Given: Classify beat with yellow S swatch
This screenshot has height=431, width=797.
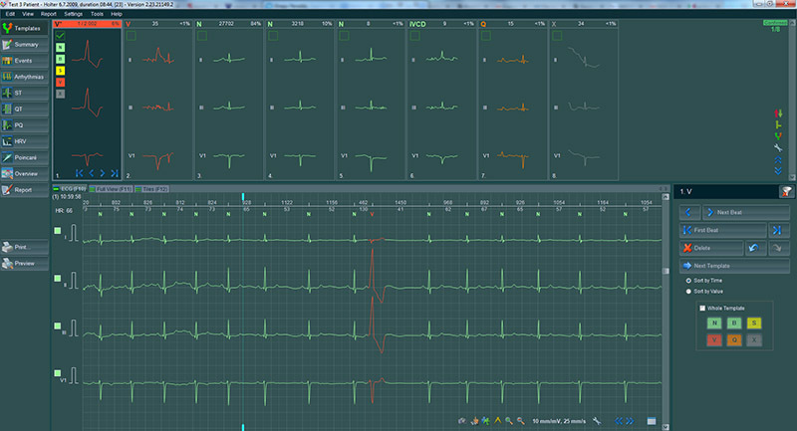Looking at the screenshot, I should tap(754, 323).
